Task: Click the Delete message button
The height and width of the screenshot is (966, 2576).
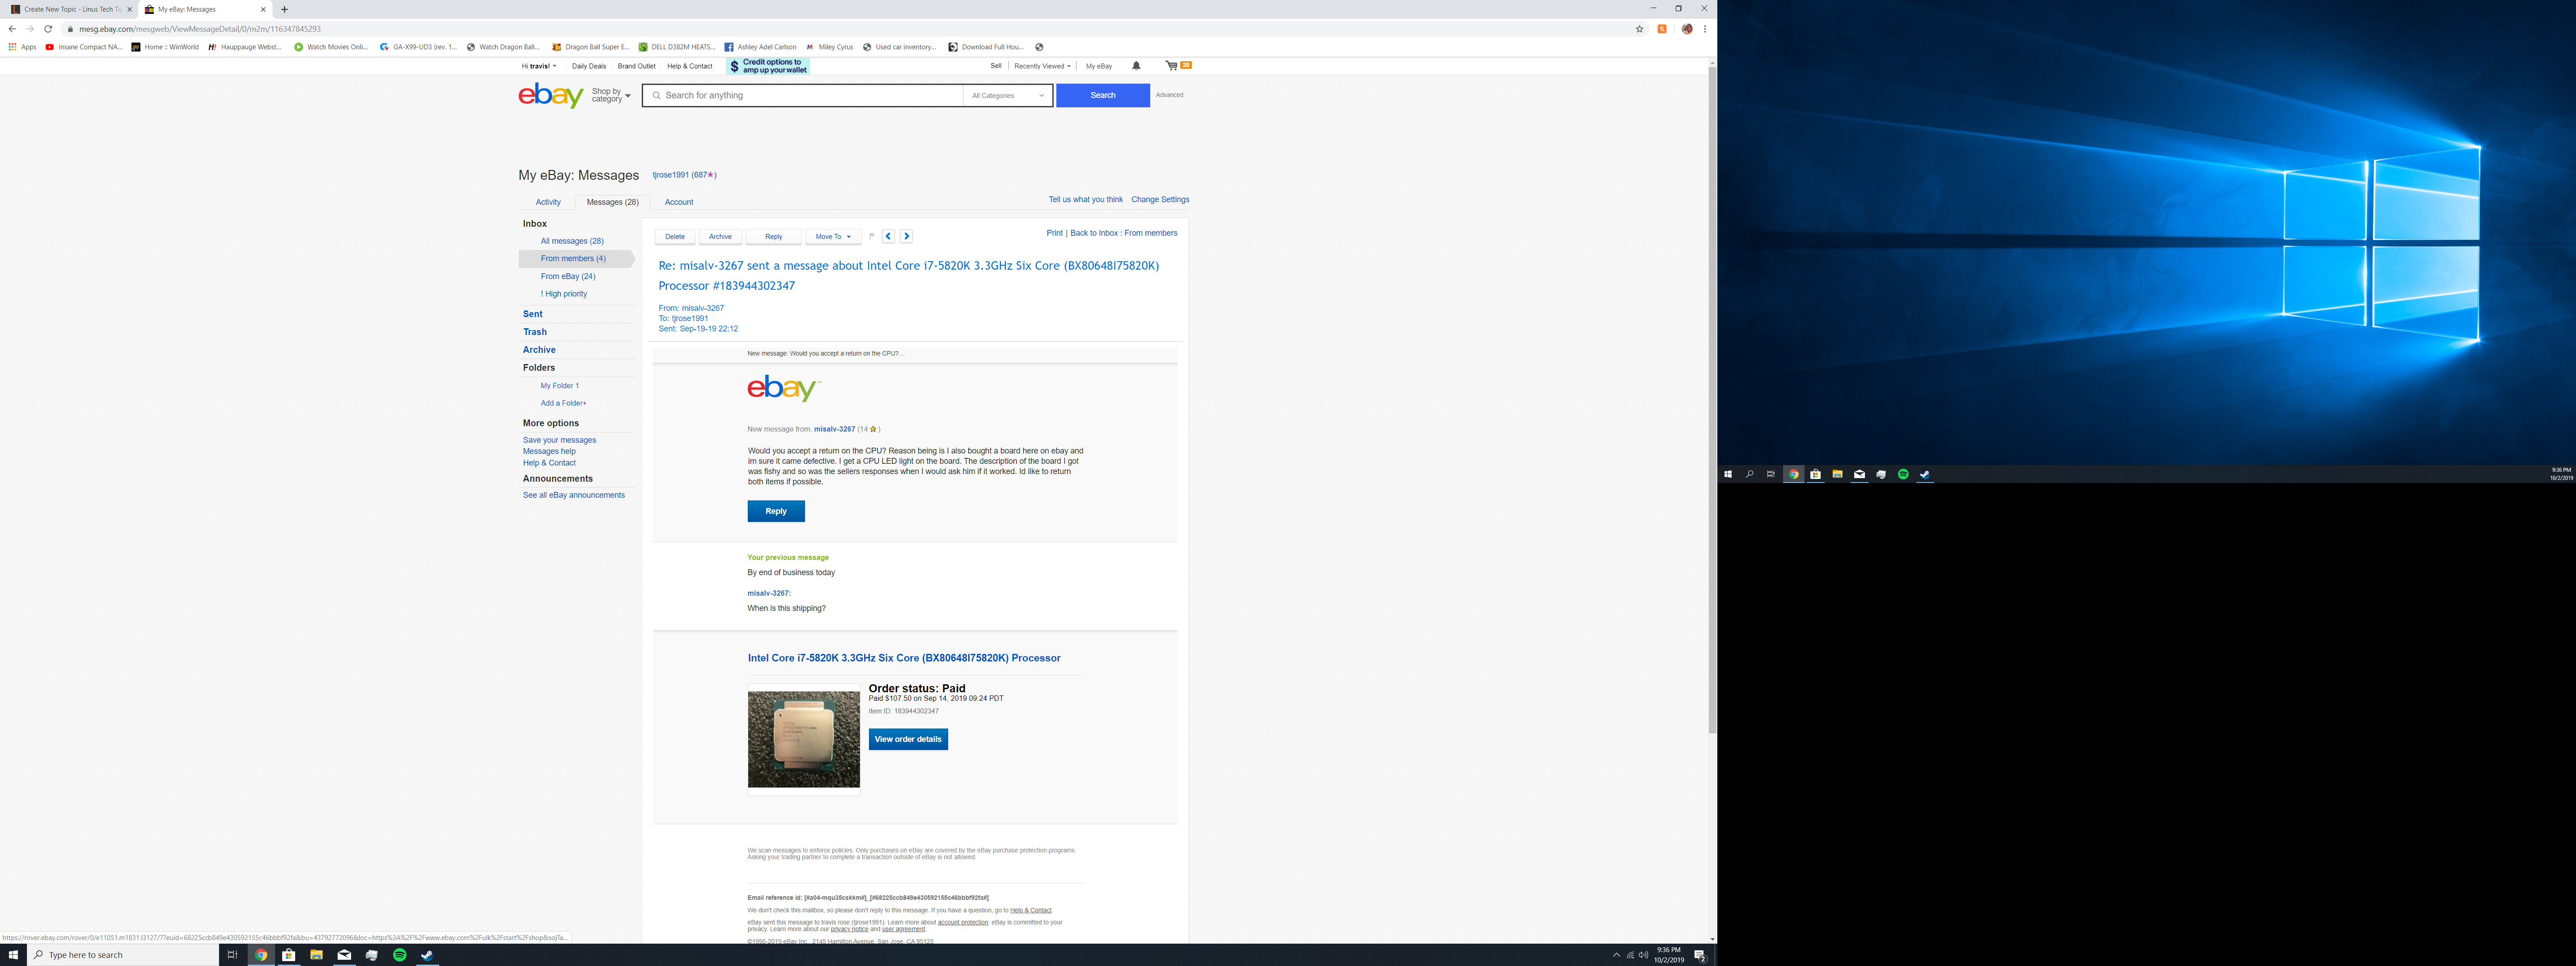Action: 675,237
